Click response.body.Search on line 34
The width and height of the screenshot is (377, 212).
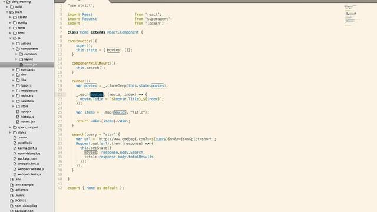point(122,153)
